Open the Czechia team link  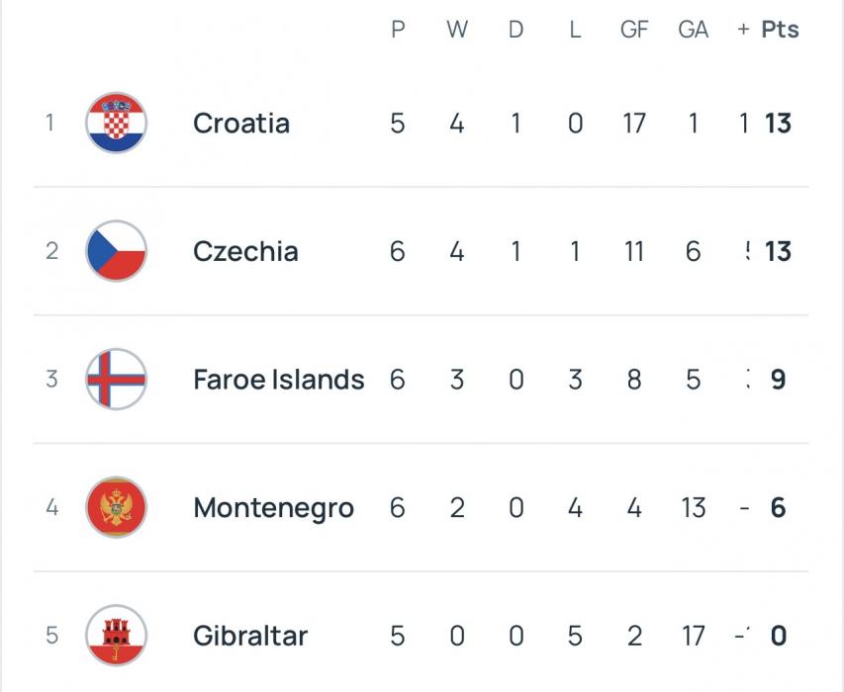[x=245, y=251]
